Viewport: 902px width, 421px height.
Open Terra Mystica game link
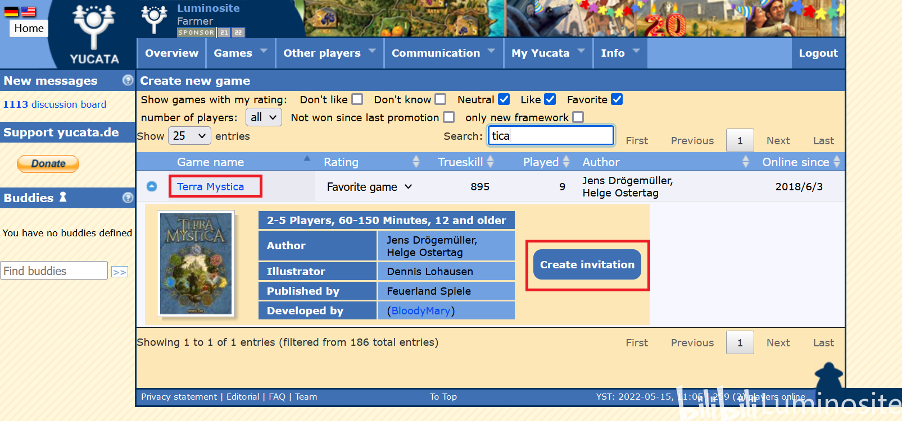pyautogui.click(x=210, y=186)
